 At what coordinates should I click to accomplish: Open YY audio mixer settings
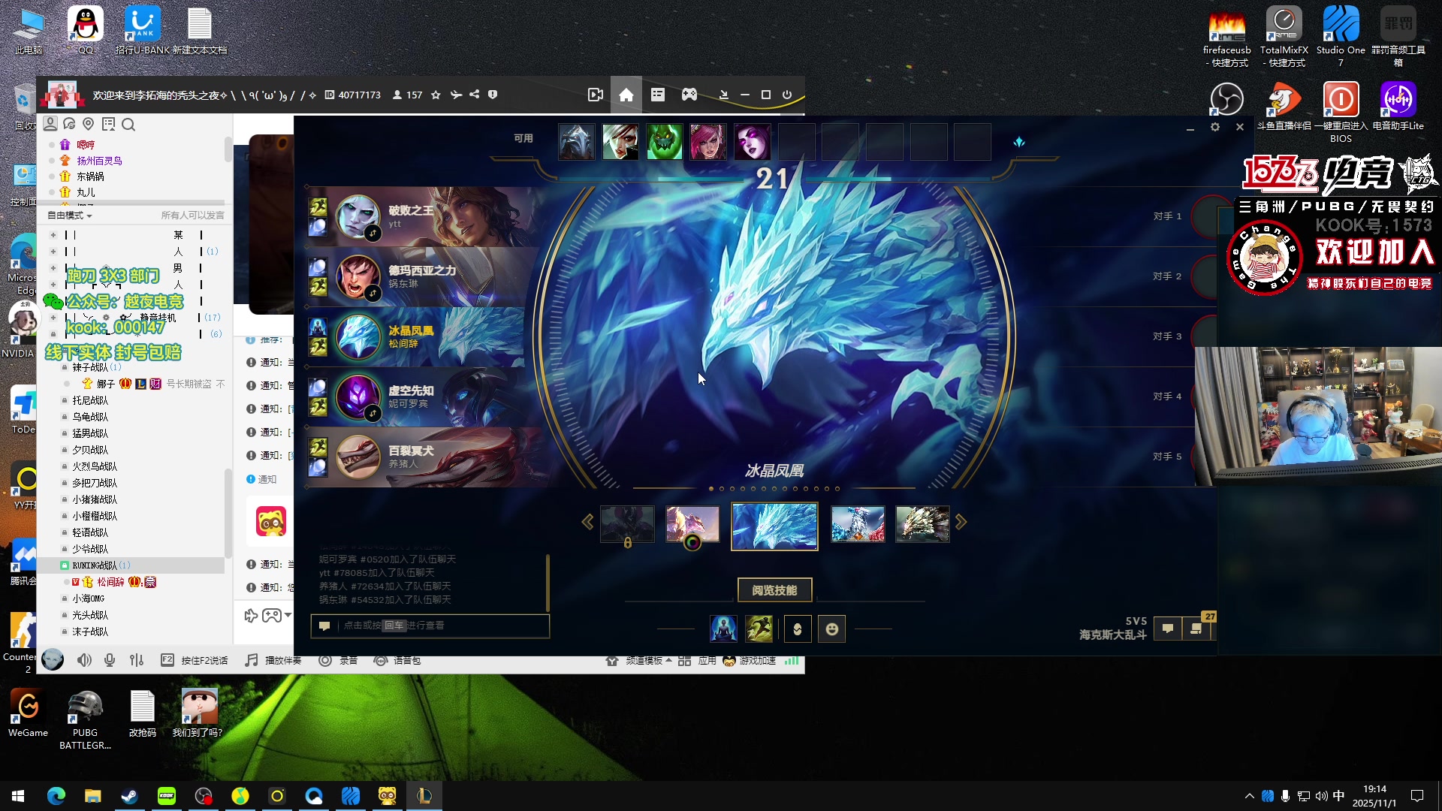click(136, 660)
